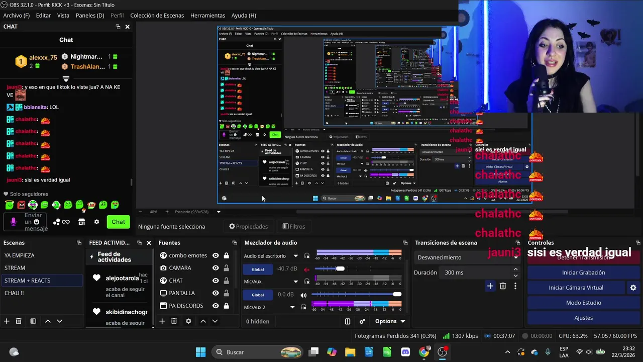This screenshot has width=643, height=362.
Task: Pop out the Mezclador de audio dock
Action: [405, 243]
